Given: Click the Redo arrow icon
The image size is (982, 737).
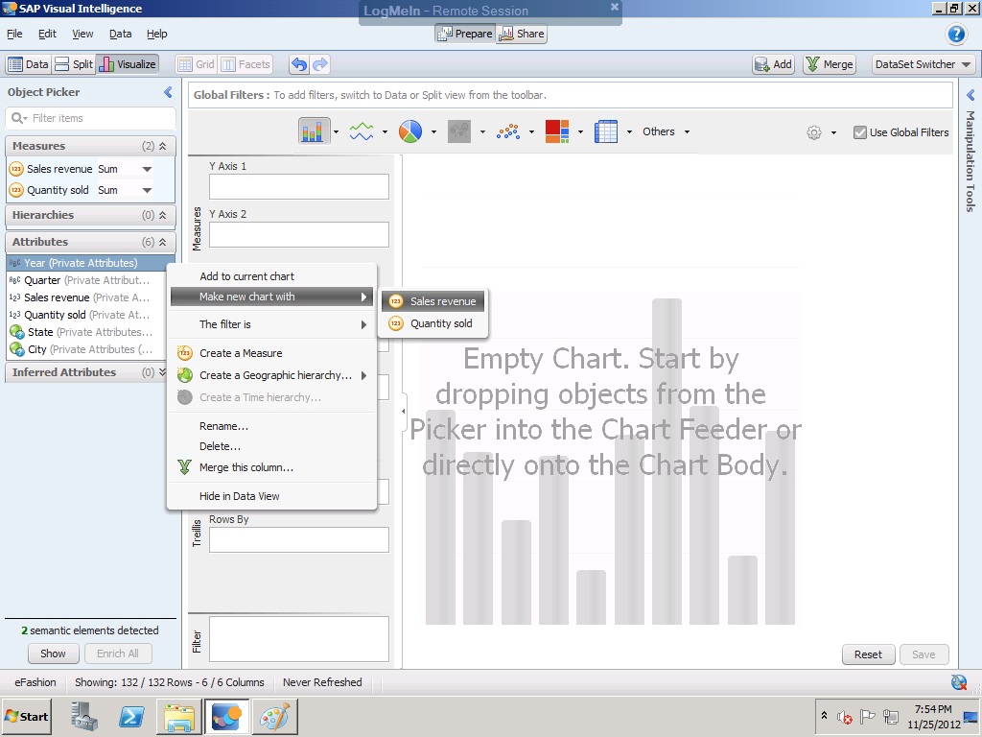Looking at the screenshot, I should coord(320,64).
